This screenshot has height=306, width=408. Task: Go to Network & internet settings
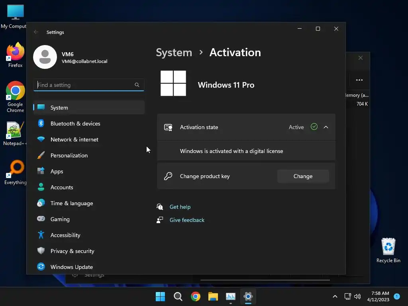89,139
